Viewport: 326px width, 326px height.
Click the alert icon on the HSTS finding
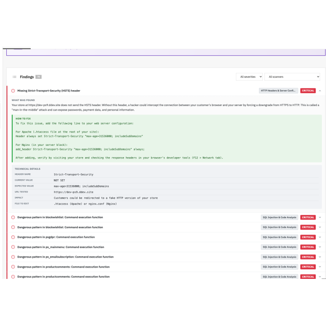click(x=13, y=91)
